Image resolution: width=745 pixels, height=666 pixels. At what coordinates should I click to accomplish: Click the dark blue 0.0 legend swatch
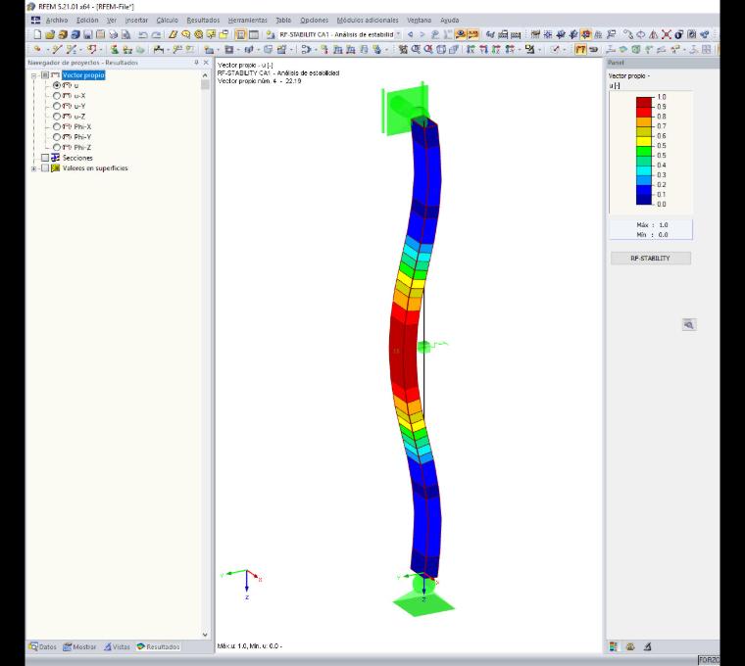644,200
